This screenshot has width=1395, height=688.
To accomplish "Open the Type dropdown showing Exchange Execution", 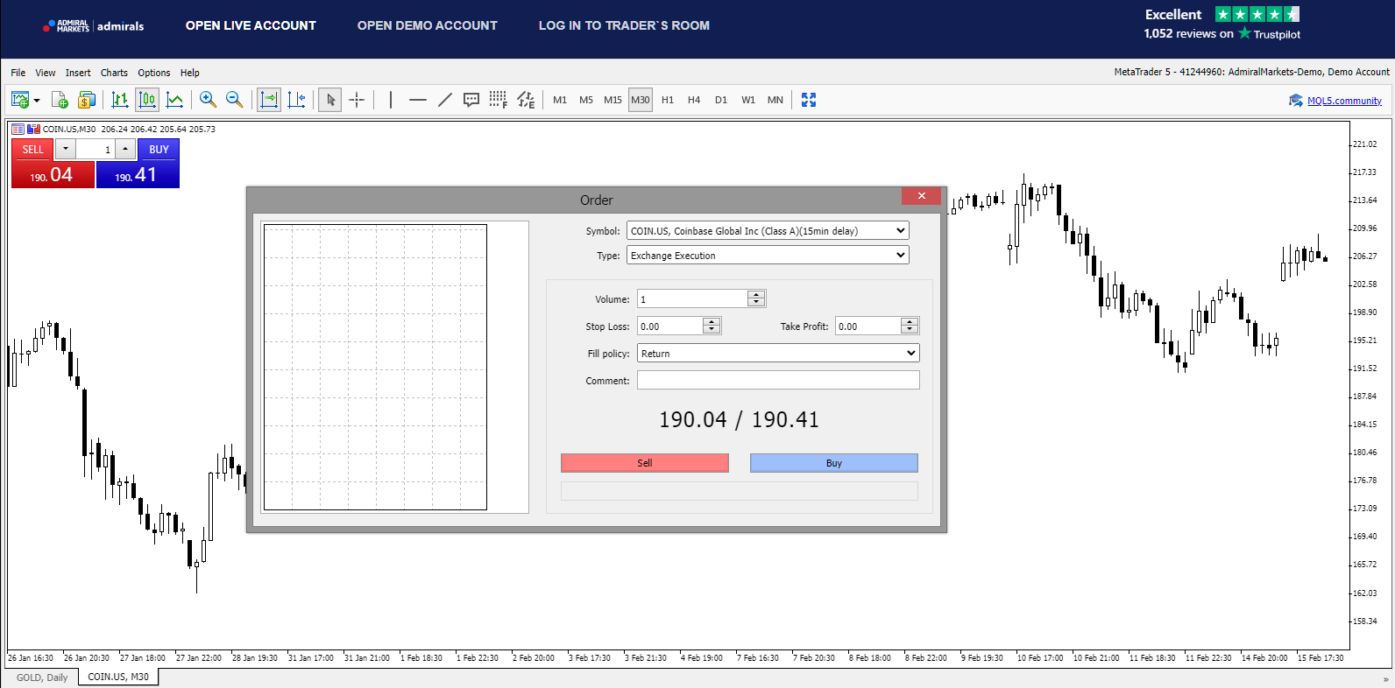I will tap(900, 256).
